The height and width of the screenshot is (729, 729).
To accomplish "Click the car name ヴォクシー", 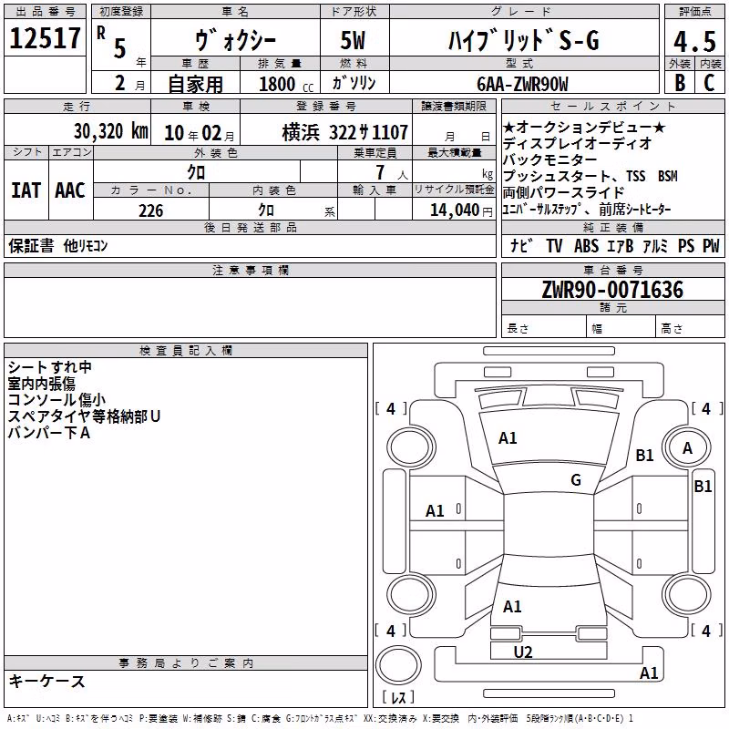I will click(x=235, y=41).
